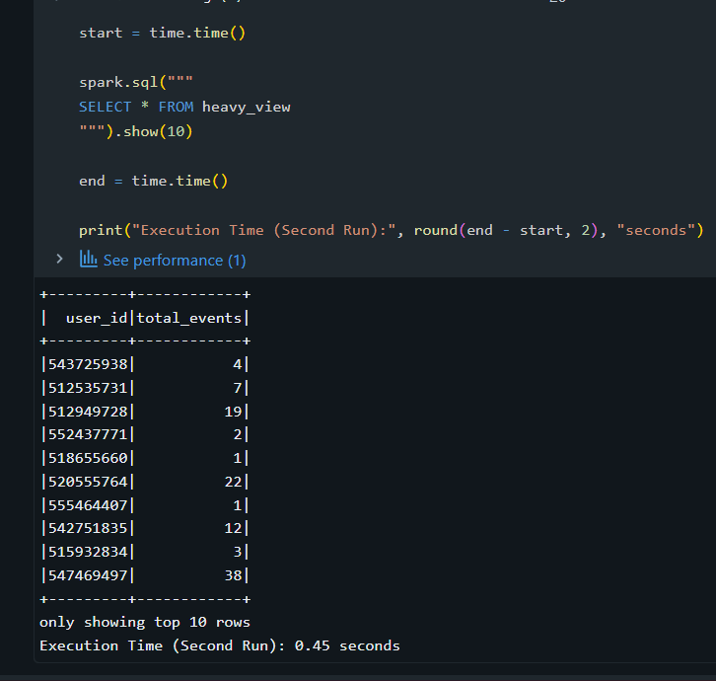
Task: Click total_events value 38
Action: coord(233,575)
